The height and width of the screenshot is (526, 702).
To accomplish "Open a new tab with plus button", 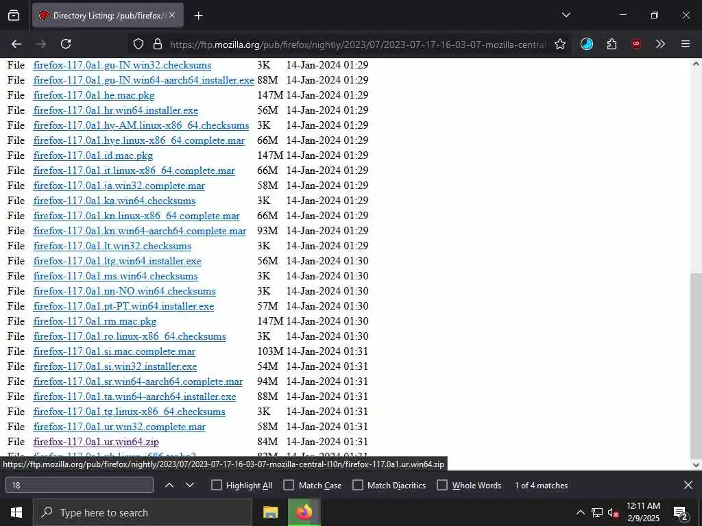I will (198, 16).
